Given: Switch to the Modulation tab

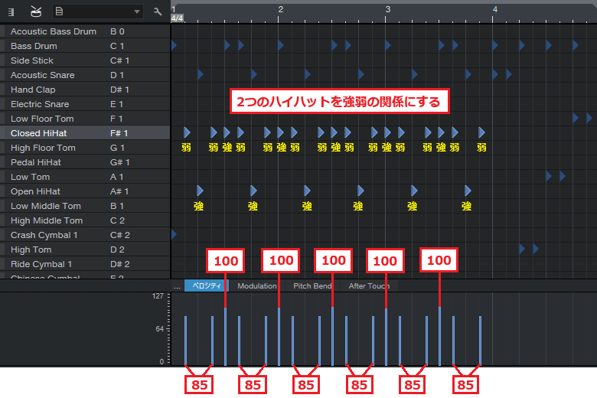Looking at the screenshot, I should (x=256, y=286).
